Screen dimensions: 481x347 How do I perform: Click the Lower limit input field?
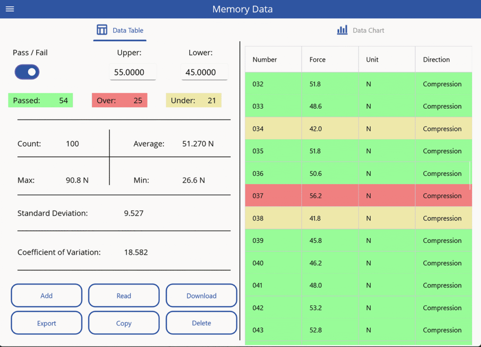click(x=204, y=72)
